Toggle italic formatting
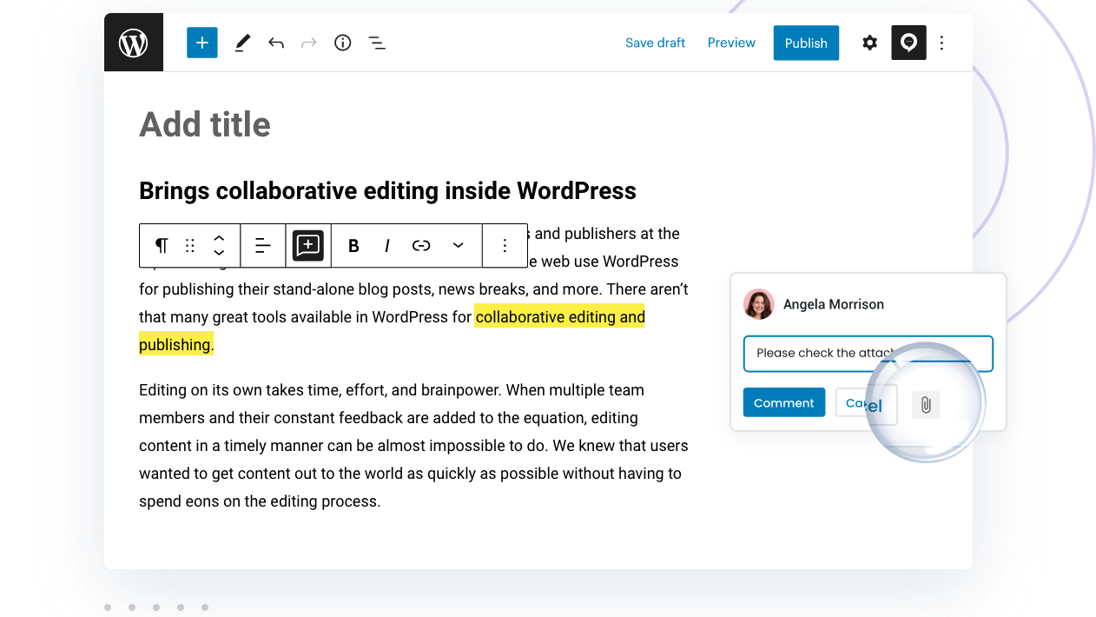Viewport: 1096px width, 617px height. point(387,246)
